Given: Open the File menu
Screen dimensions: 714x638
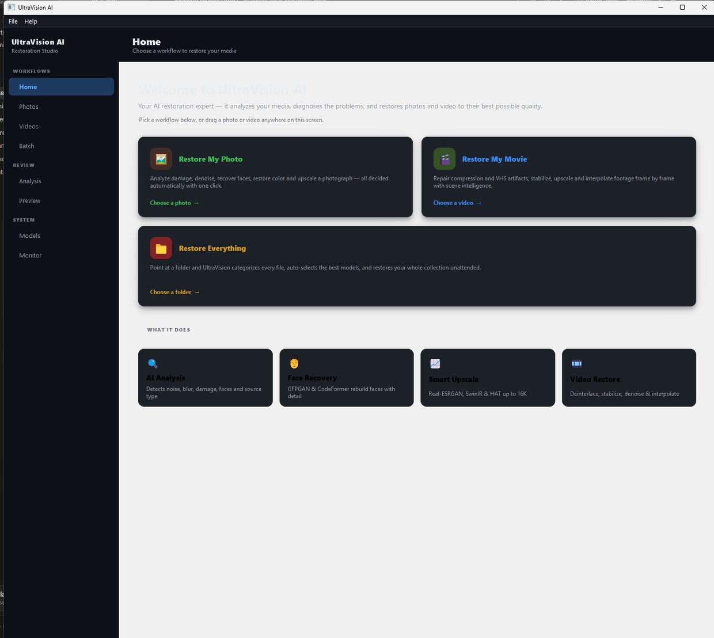Looking at the screenshot, I should 13,21.
